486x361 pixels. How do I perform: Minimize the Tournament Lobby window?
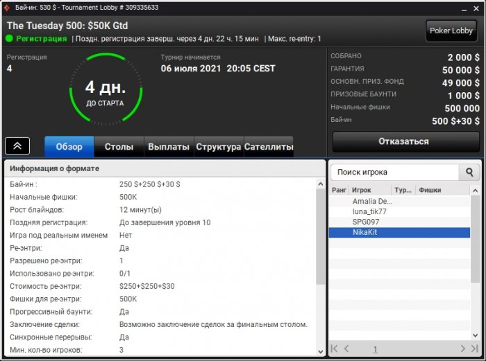click(x=464, y=9)
